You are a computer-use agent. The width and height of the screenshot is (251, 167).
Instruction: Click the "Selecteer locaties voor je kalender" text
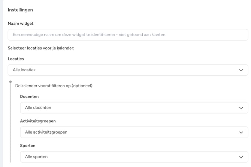pos(41,48)
